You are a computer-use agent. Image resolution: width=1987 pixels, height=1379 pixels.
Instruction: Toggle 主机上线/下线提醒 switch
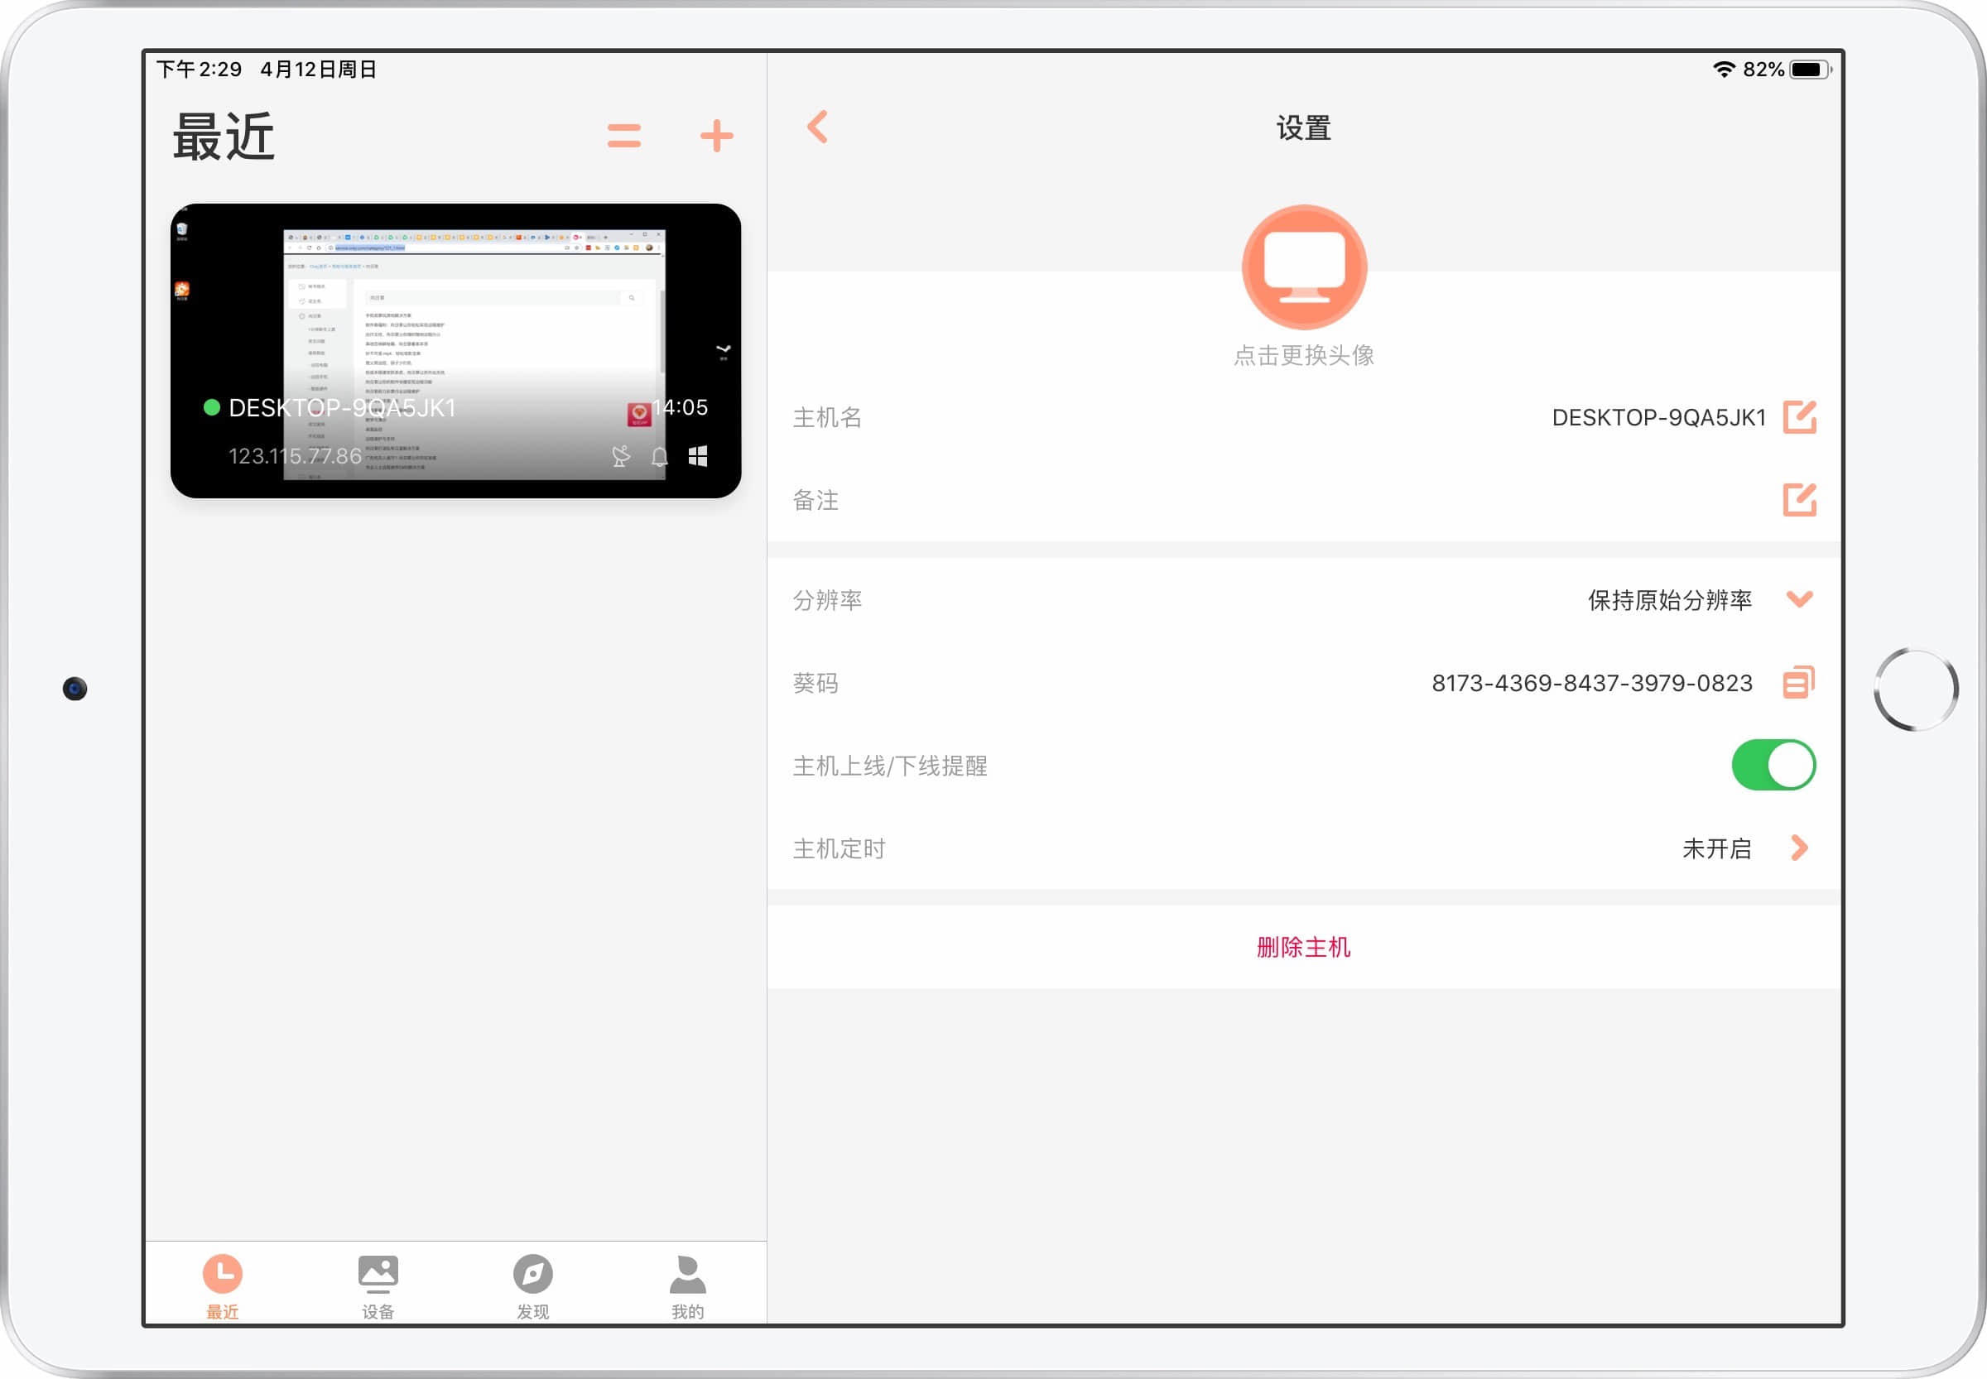click(x=1773, y=765)
